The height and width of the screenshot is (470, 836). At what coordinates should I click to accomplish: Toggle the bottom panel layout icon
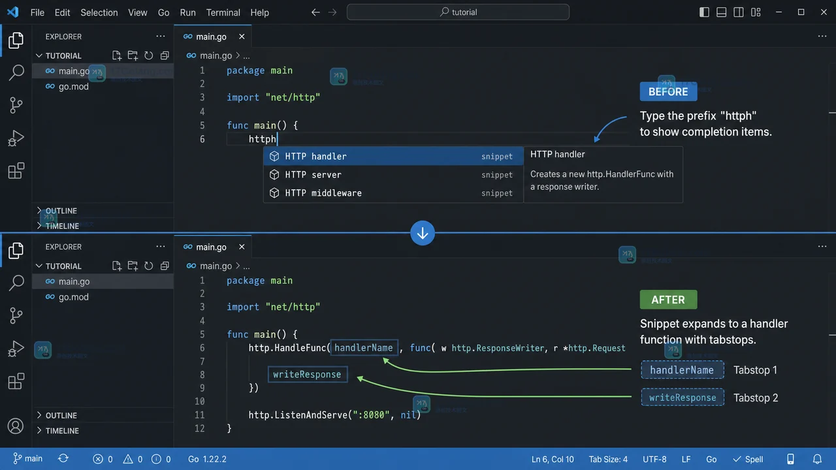point(721,12)
